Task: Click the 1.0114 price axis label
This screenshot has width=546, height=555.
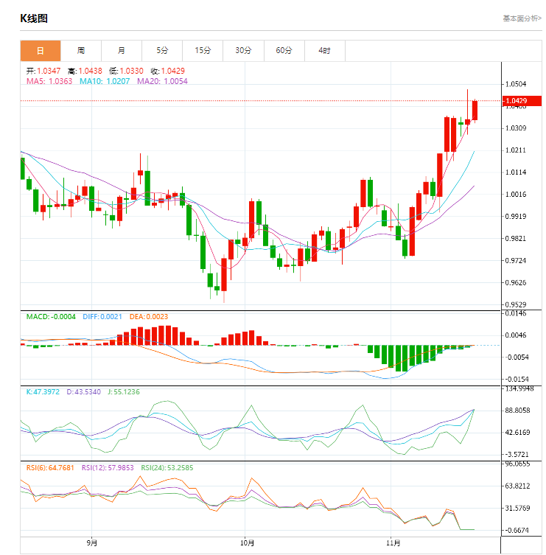Action: coord(516,172)
